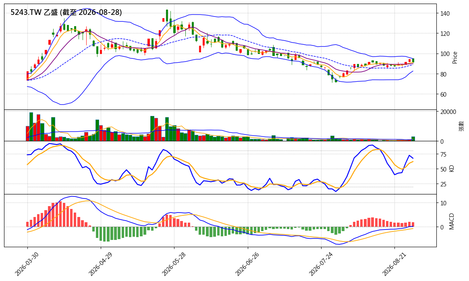Screen dimensions: 469x281
Task: Click the last green volume bar at far right
Action: click(413, 139)
